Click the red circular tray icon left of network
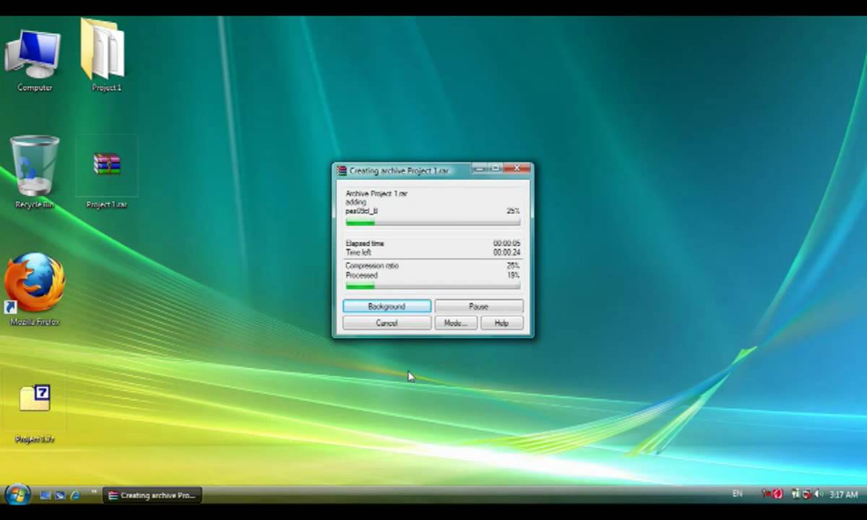 [777, 495]
